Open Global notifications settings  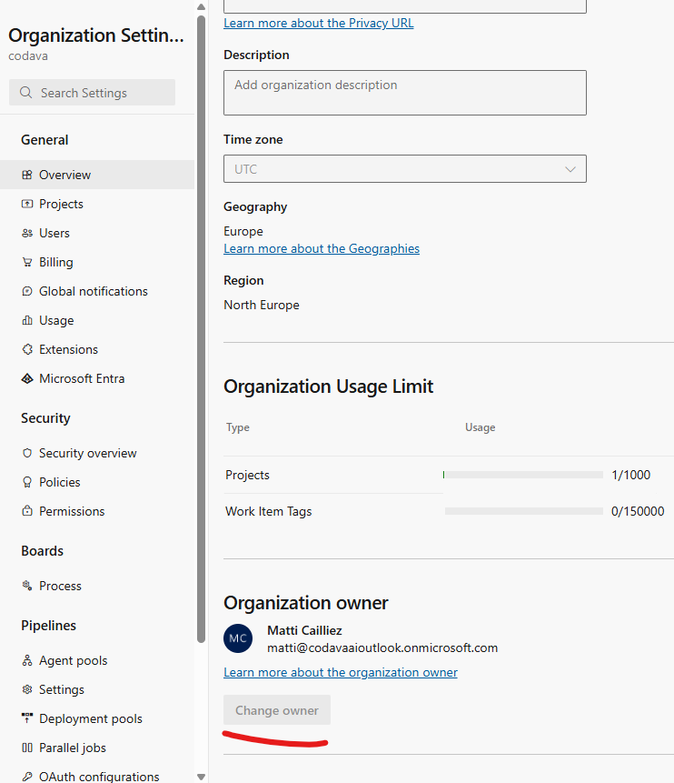97,291
